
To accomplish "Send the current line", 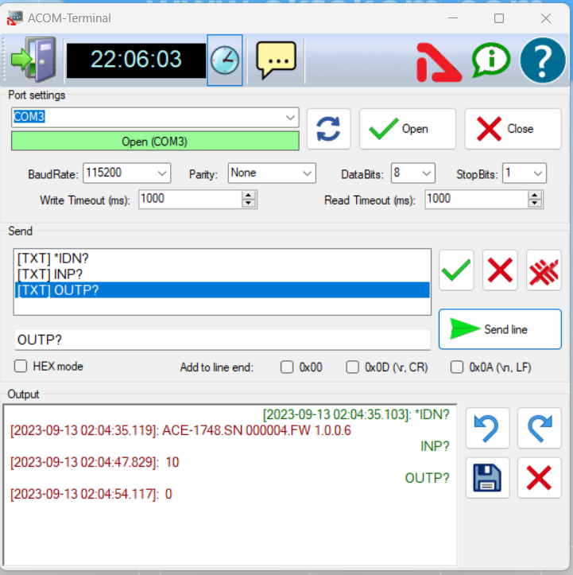I will click(x=500, y=329).
